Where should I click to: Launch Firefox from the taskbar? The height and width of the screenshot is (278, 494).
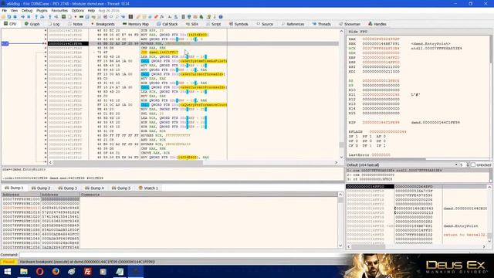pyautogui.click(x=56, y=271)
